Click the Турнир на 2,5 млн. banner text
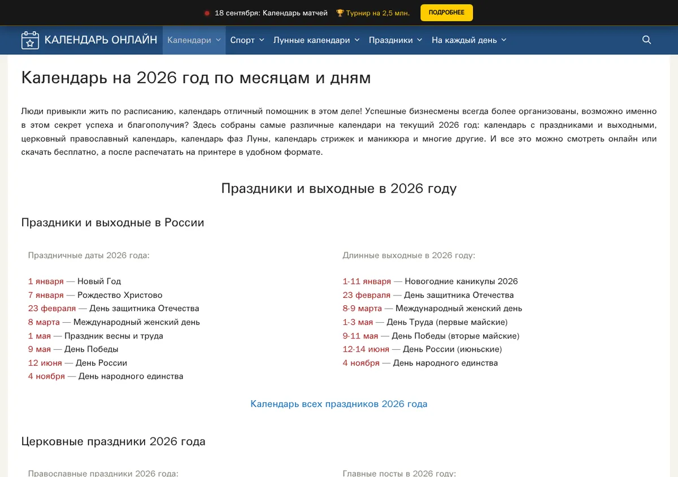Viewport: 678px width, 477px height. pyautogui.click(x=378, y=13)
